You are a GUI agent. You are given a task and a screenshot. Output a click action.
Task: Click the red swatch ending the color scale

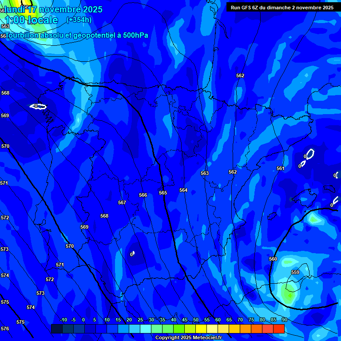click(278, 329)
